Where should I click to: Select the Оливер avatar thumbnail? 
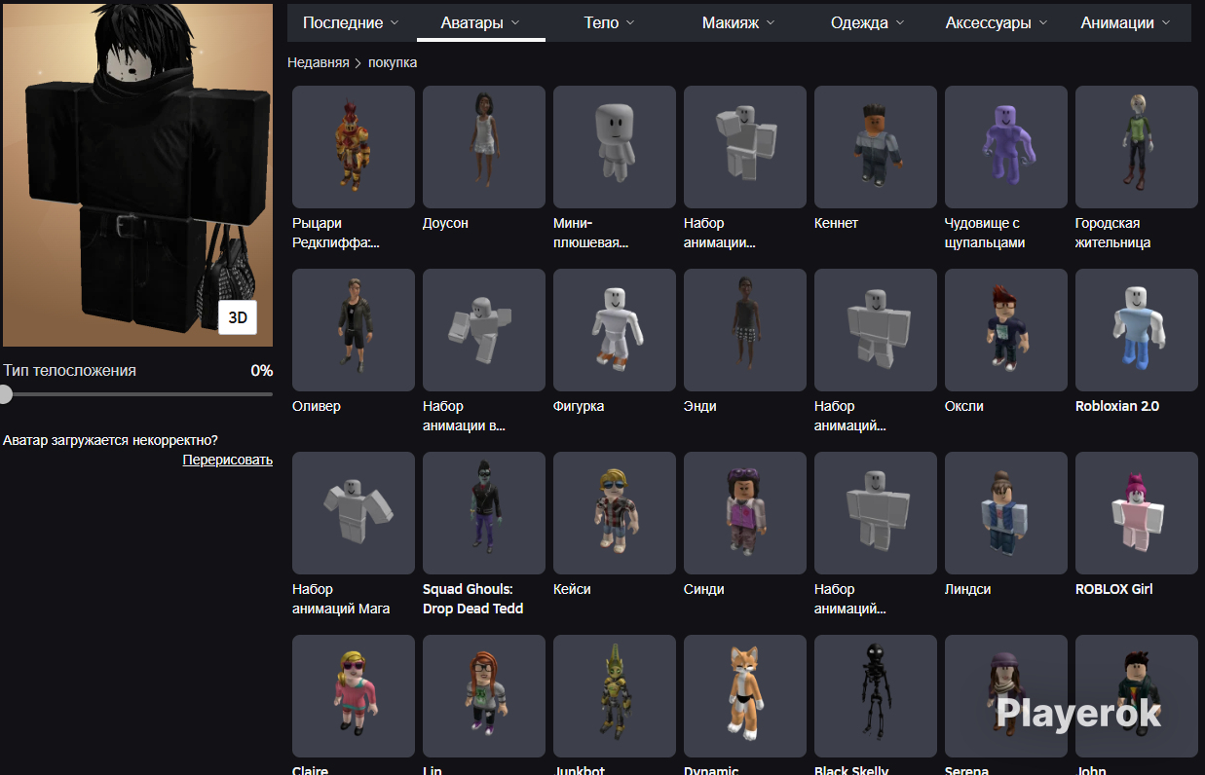pyautogui.click(x=354, y=330)
